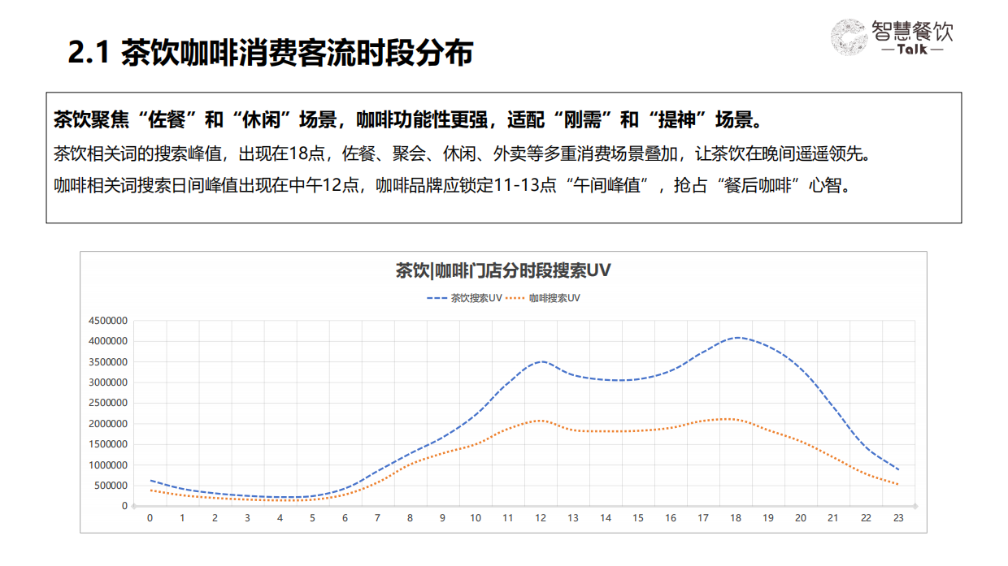Select chart title 茶饮|咖啡门店分时段搜索UV
Viewport: 1008px width, 566px height.
503,270
